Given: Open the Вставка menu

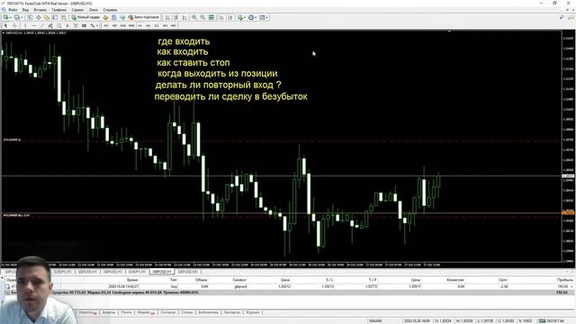Looking at the screenshot, I should pyautogui.click(x=40, y=10).
